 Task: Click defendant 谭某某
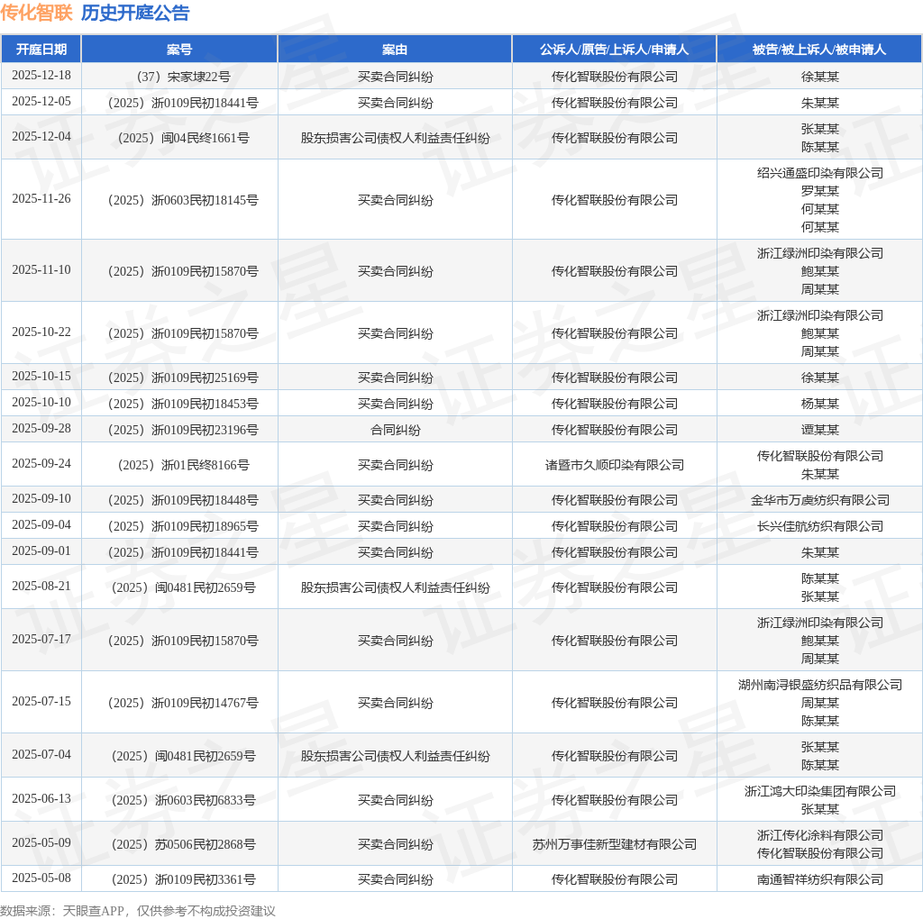click(x=820, y=430)
